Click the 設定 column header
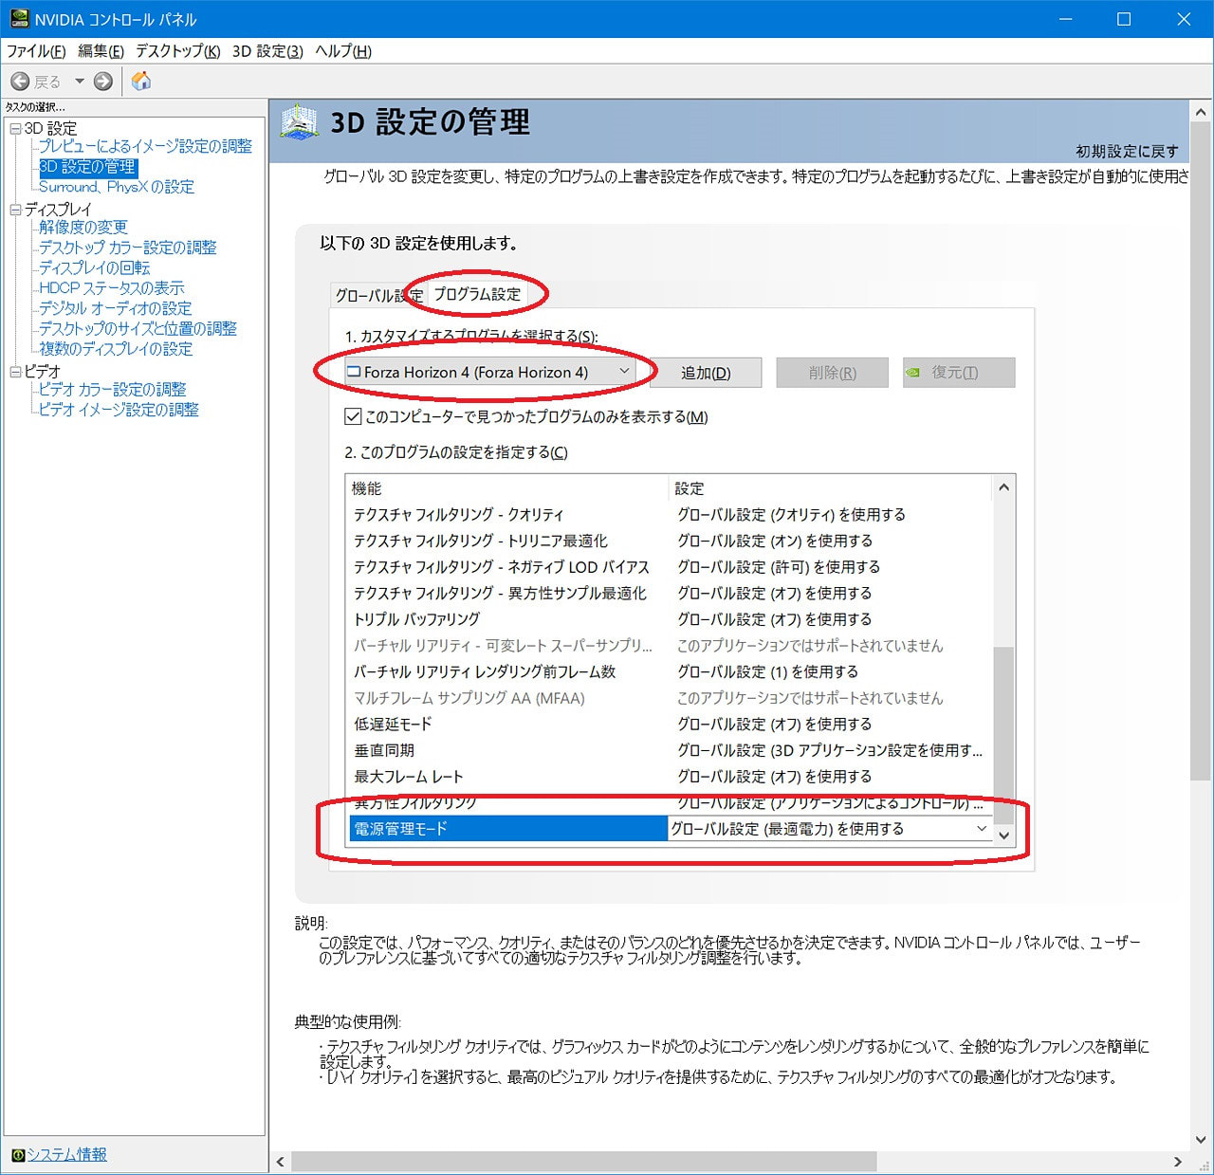 [x=831, y=488]
